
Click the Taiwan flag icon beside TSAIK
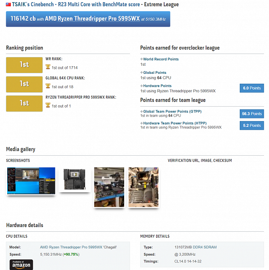[8, 4]
